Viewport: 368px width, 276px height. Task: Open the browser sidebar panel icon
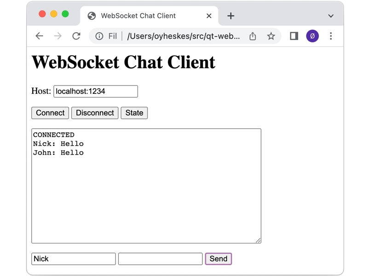point(293,35)
